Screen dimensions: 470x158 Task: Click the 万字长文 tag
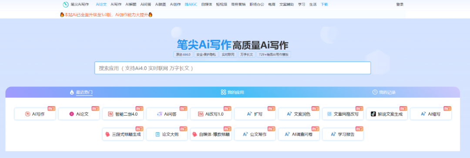click(247, 55)
